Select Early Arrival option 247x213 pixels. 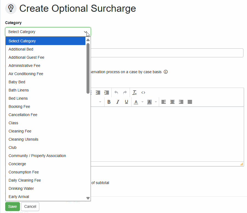click(46, 197)
